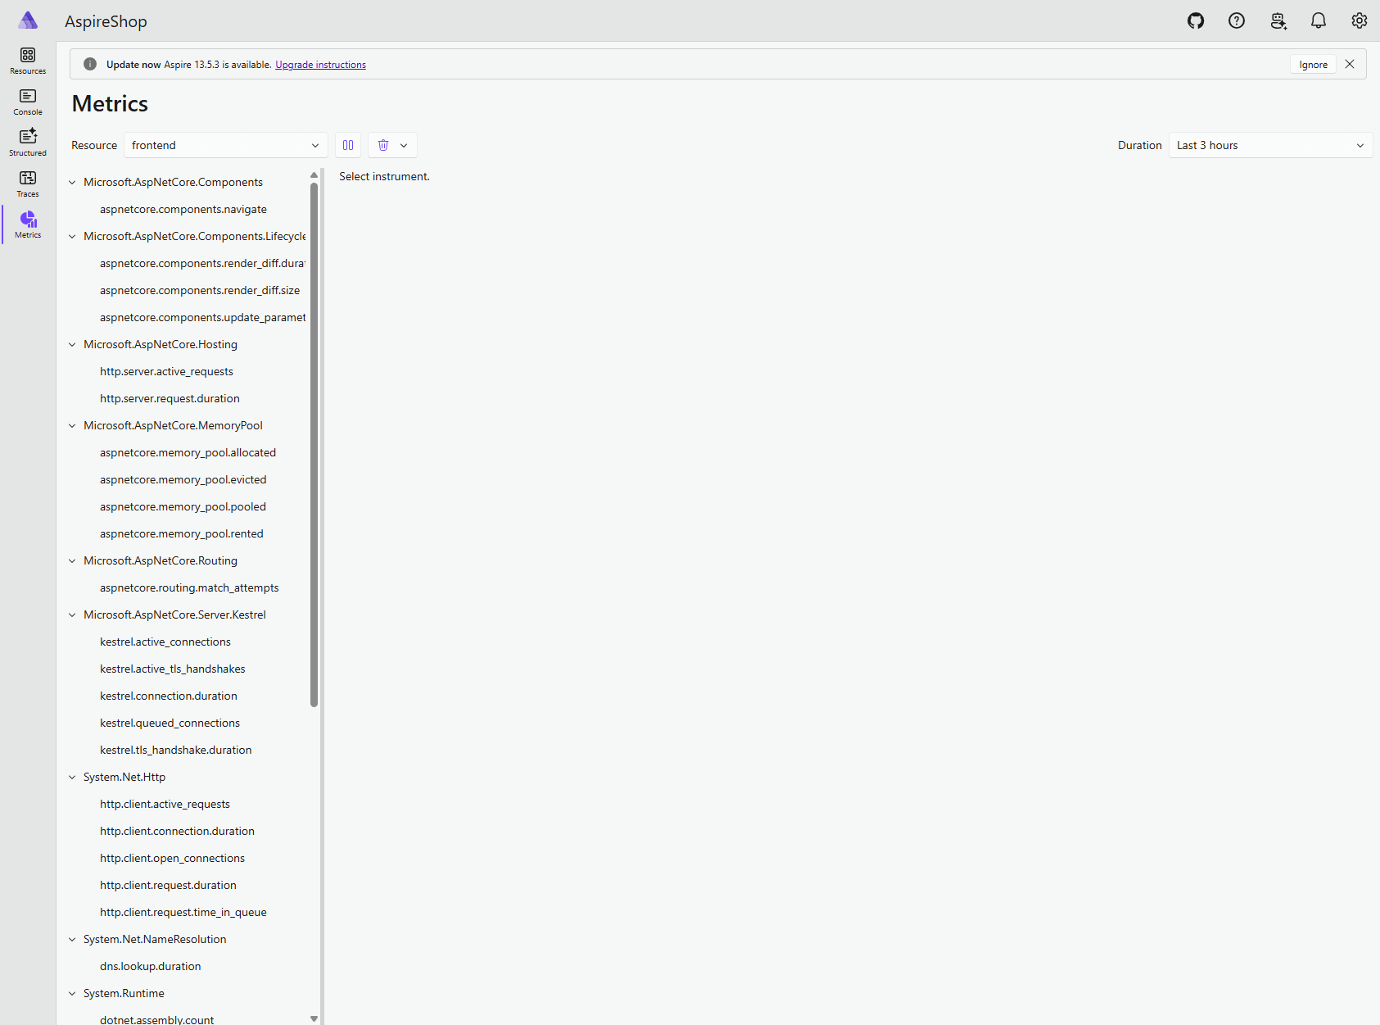This screenshot has width=1380, height=1025.
Task: Collapse the System.Net.Http group
Action: pyautogui.click(x=72, y=777)
